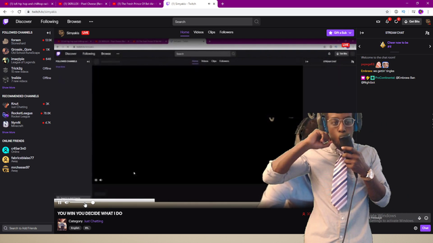433x243 pixels.
Task: Open the Browse page
Action: pyautogui.click(x=74, y=22)
